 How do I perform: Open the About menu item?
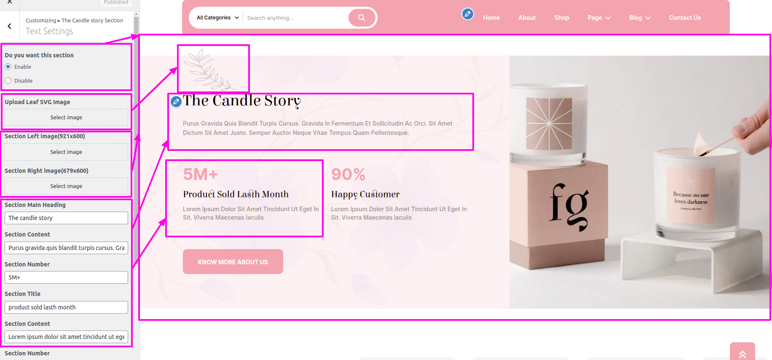tap(527, 18)
